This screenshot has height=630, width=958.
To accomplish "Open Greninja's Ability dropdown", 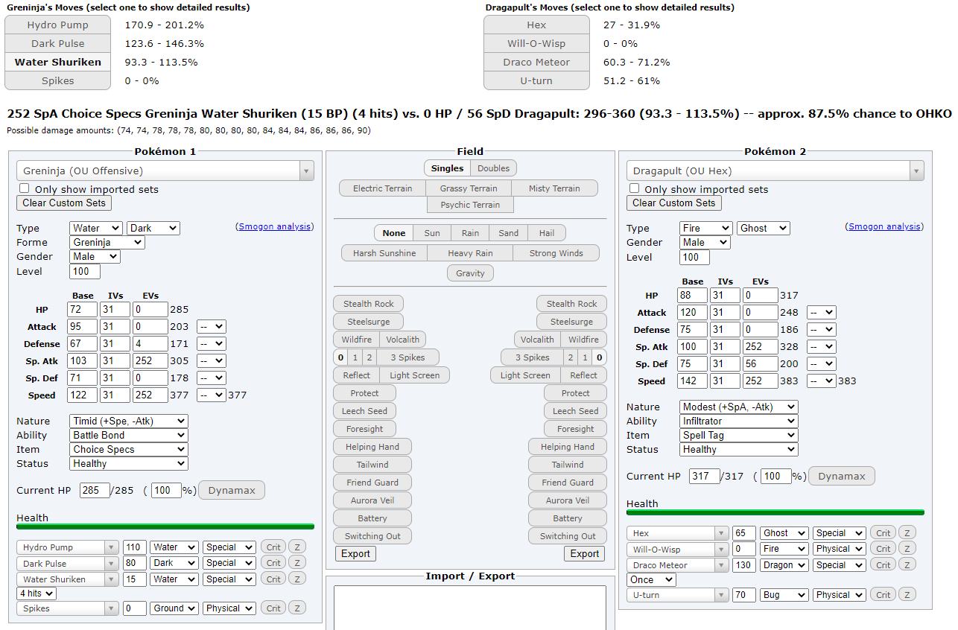I will pyautogui.click(x=129, y=435).
